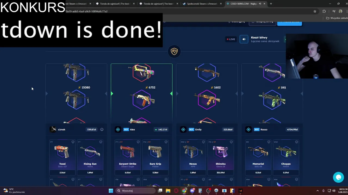The image size is (348, 195).
Task: Mute the battle sound with the speaker button
Action: tap(244, 39)
